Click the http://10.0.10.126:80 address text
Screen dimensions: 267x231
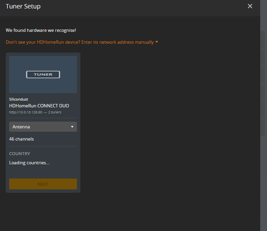(26, 112)
